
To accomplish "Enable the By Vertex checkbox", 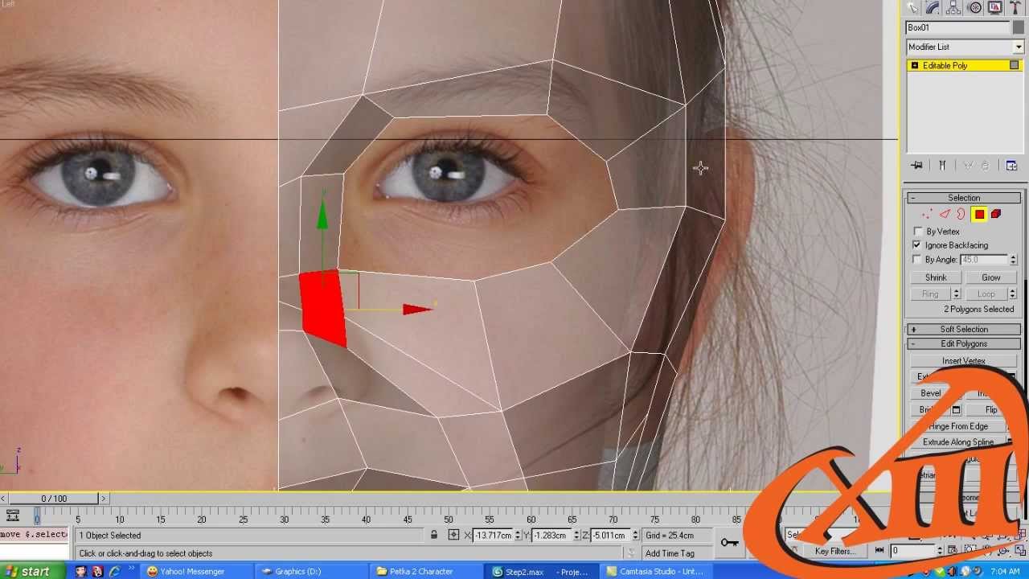I will pyautogui.click(x=917, y=232).
